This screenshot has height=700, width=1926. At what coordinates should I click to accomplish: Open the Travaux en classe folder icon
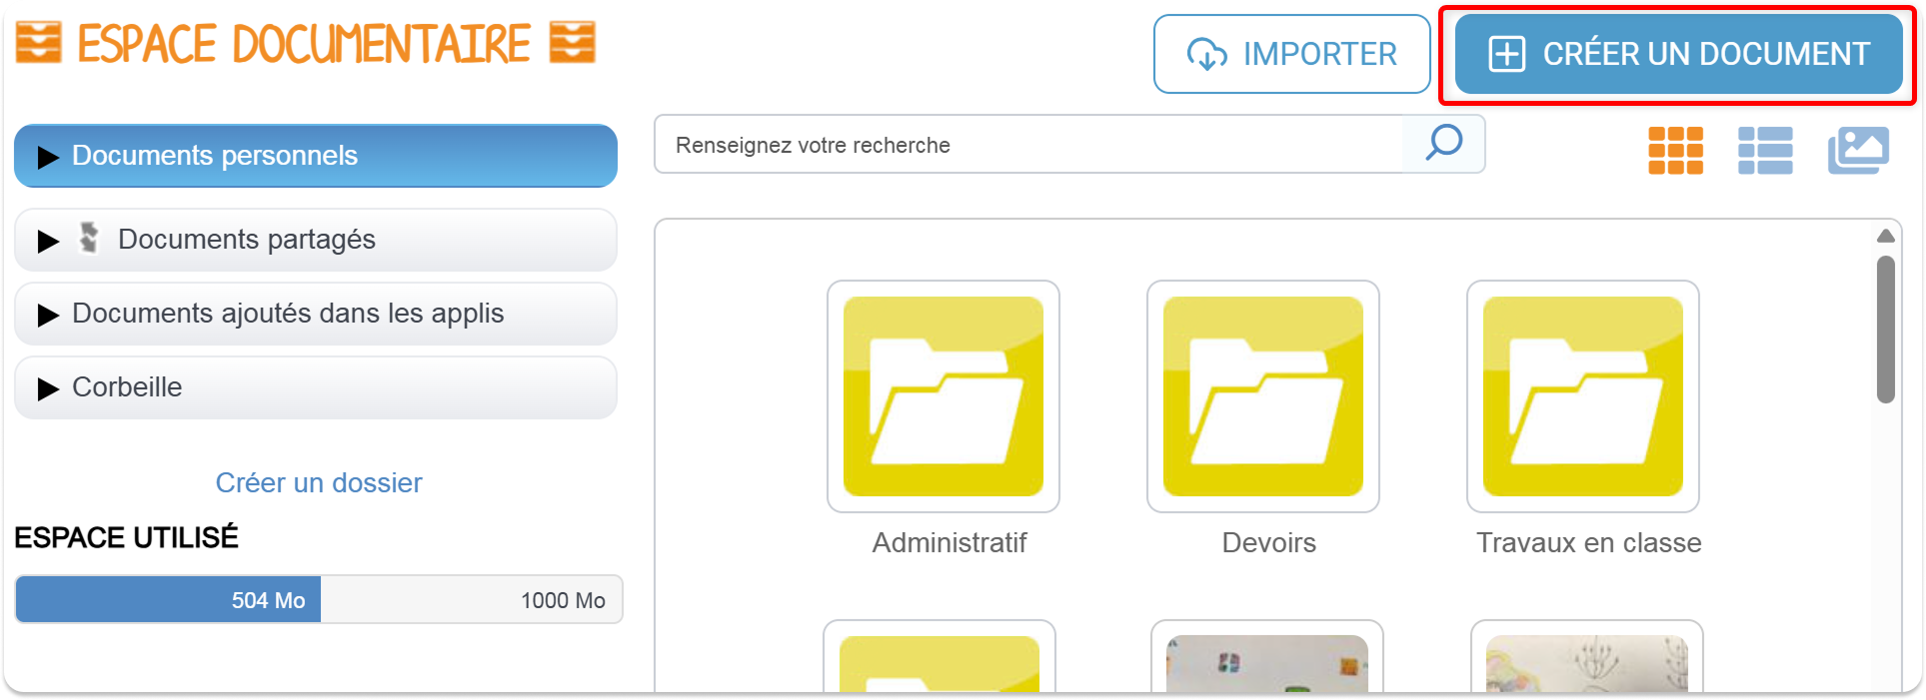pos(1583,396)
